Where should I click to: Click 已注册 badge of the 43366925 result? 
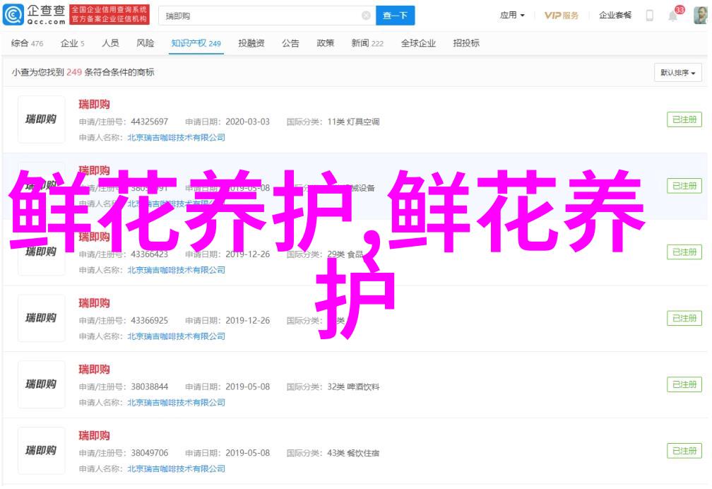pos(684,318)
